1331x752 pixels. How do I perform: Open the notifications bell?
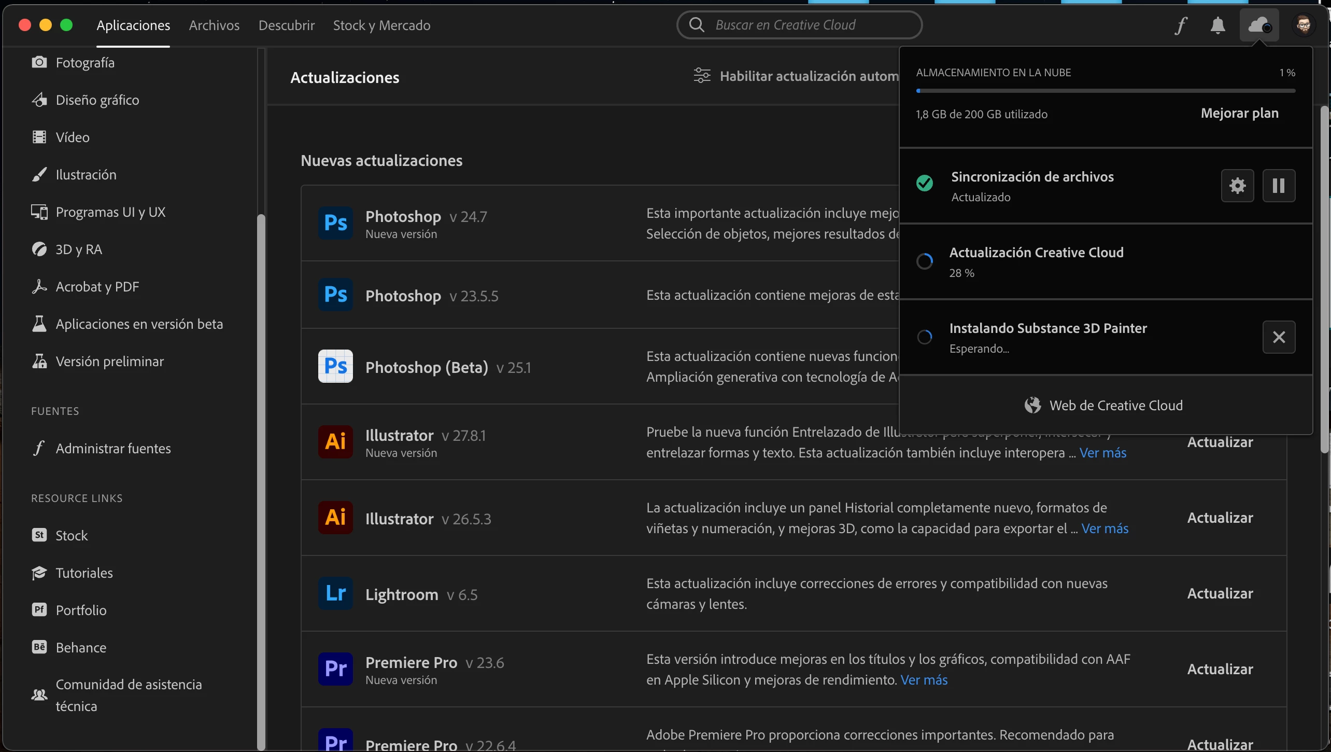(x=1217, y=25)
